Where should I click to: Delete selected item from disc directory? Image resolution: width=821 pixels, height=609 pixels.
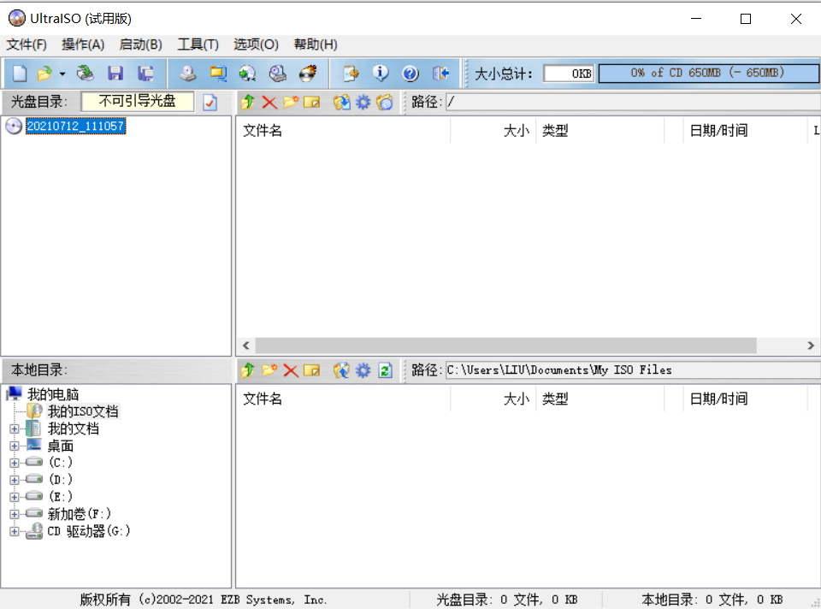tap(269, 102)
